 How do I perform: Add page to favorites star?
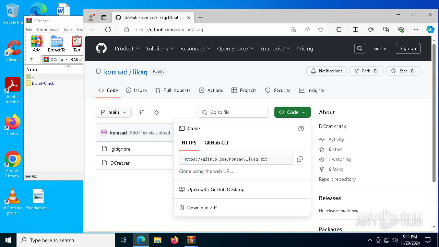click(321, 30)
